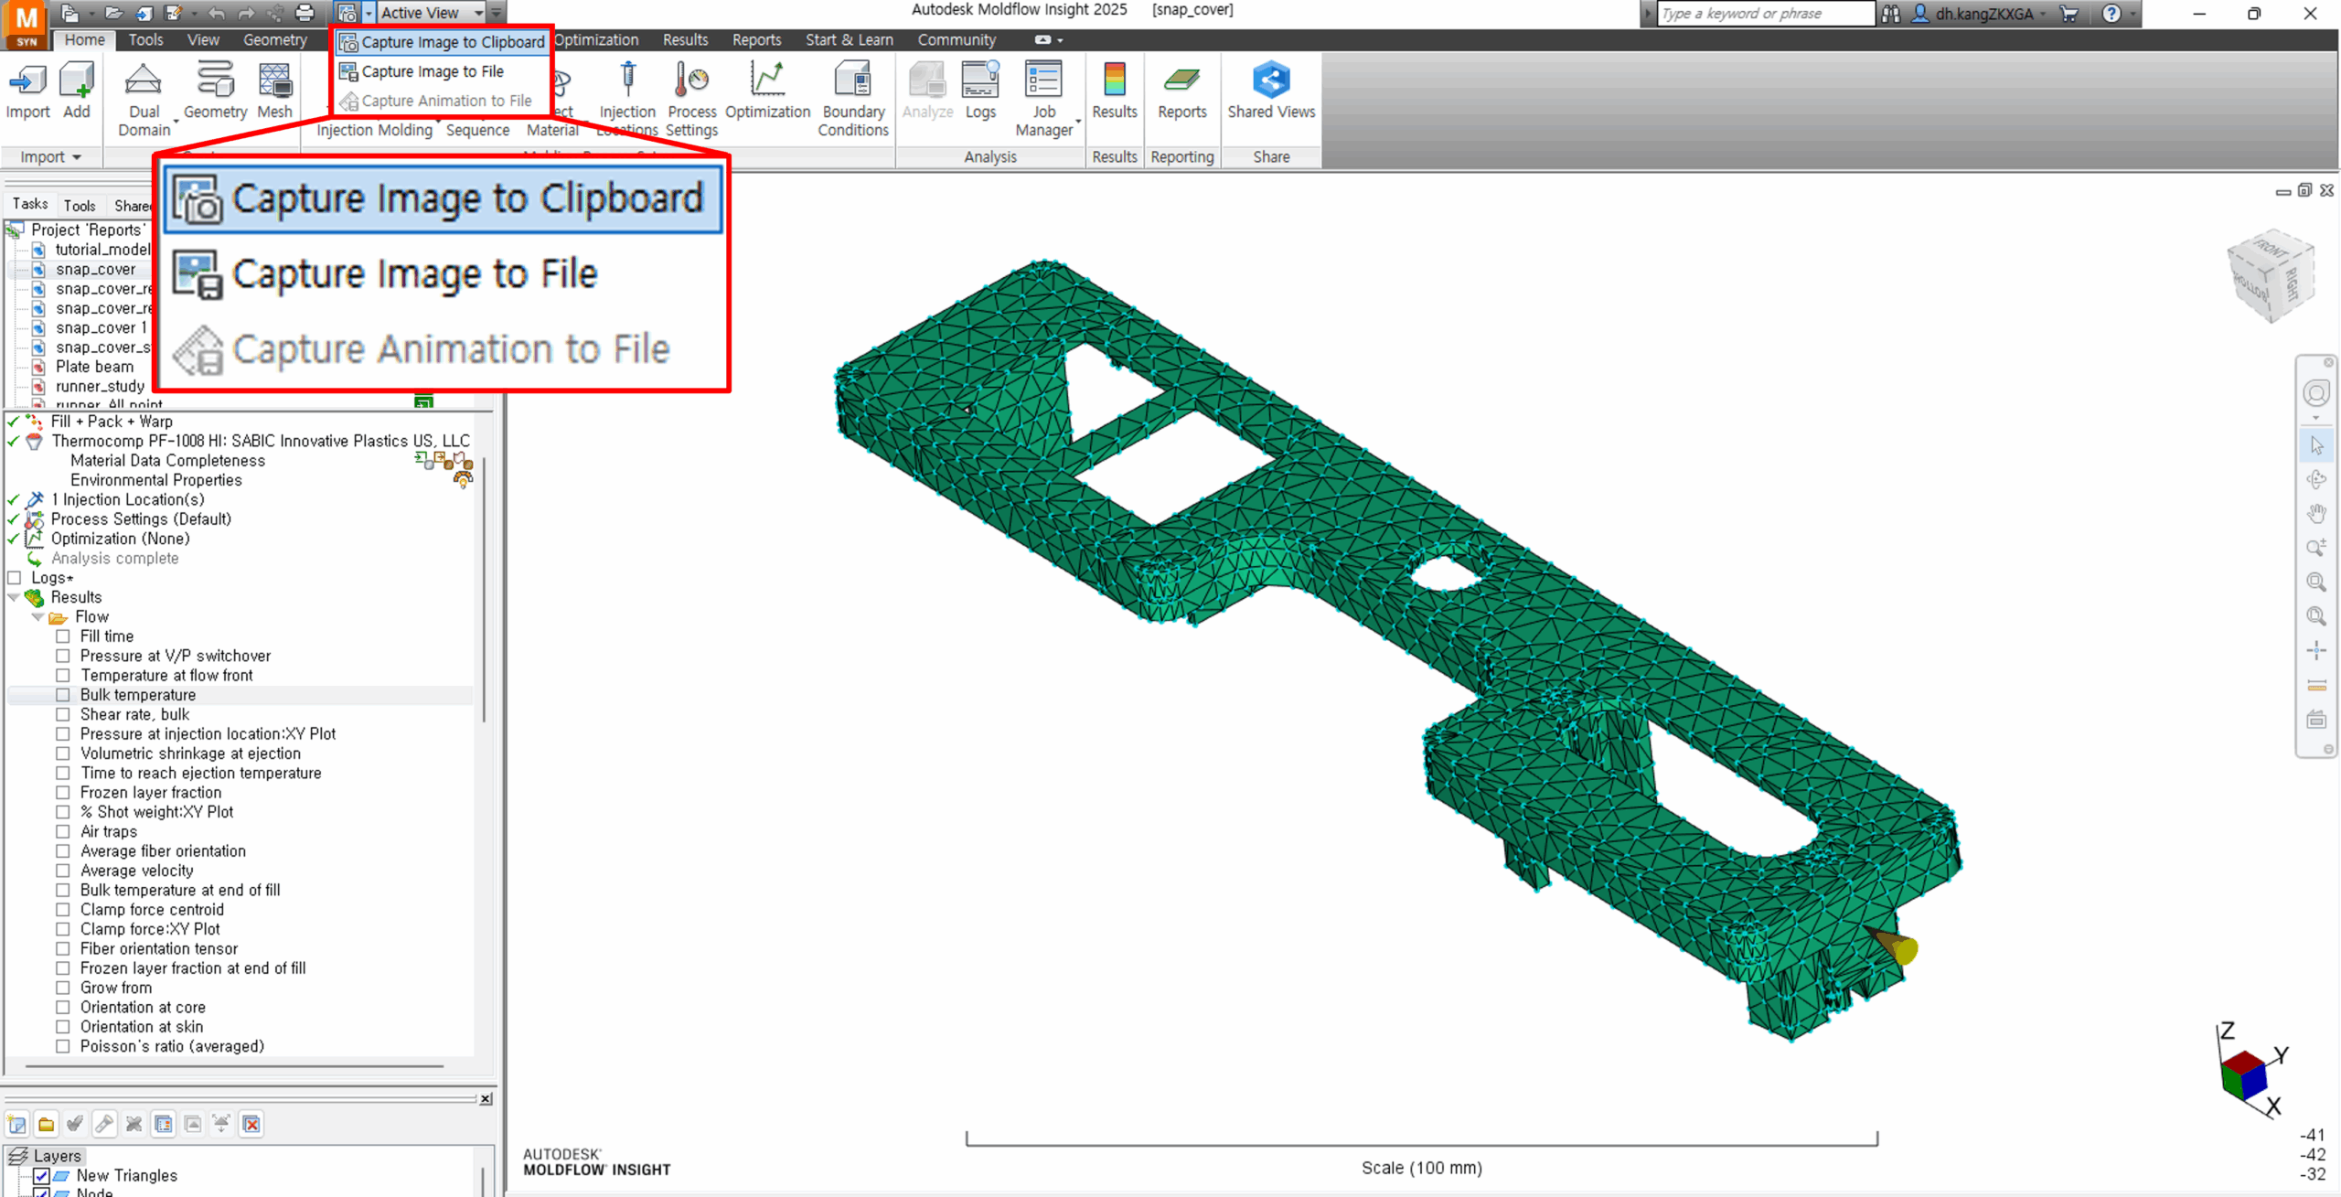This screenshot has height=1197, width=2341.
Task: Click the Center crosshair tool in navigation bar
Action: coord(2316,651)
